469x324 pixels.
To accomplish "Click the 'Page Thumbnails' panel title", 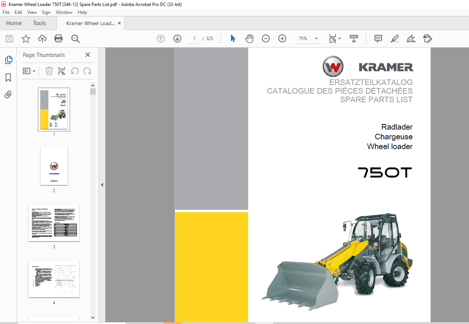I will [44, 55].
